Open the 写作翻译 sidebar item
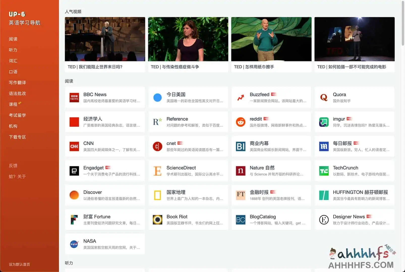Viewport: 405px width, 272px height. (17, 83)
